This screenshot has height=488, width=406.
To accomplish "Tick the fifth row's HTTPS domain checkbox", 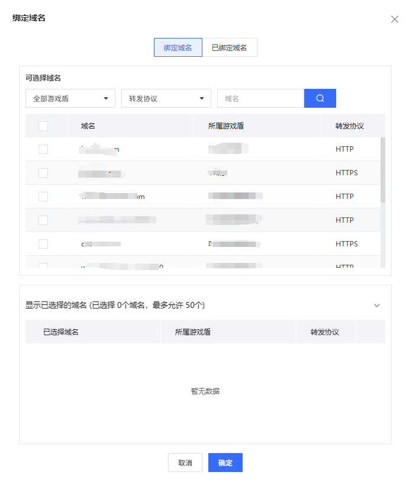I will pos(43,244).
